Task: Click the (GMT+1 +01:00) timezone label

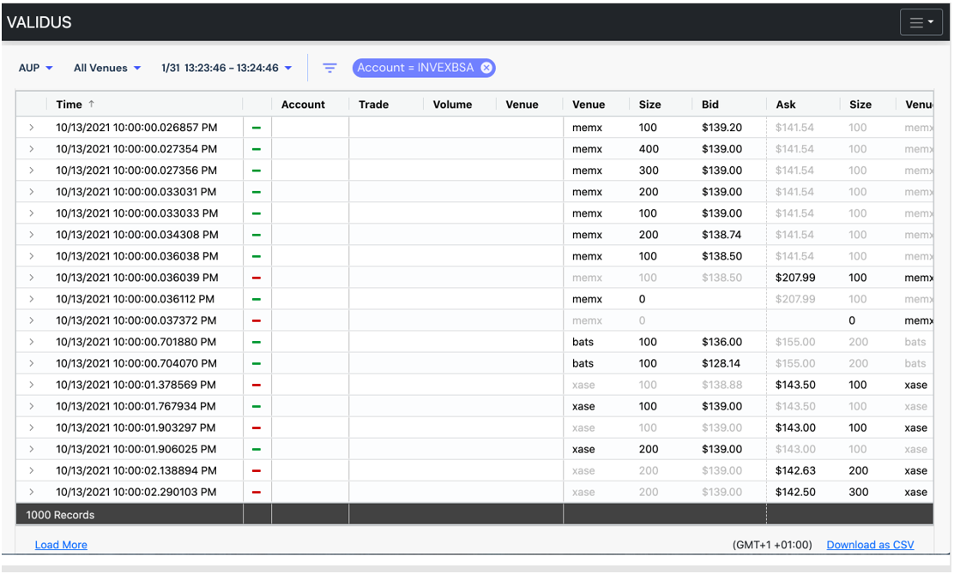Action: click(772, 545)
